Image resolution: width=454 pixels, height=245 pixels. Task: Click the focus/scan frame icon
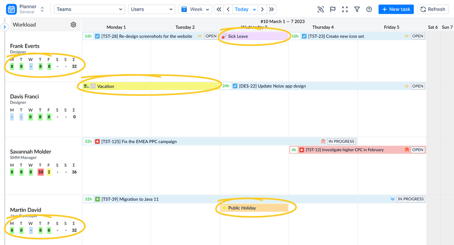point(321,9)
